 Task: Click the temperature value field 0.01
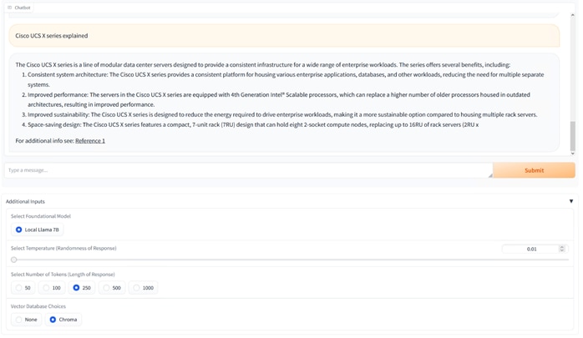[x=531, y=249]
